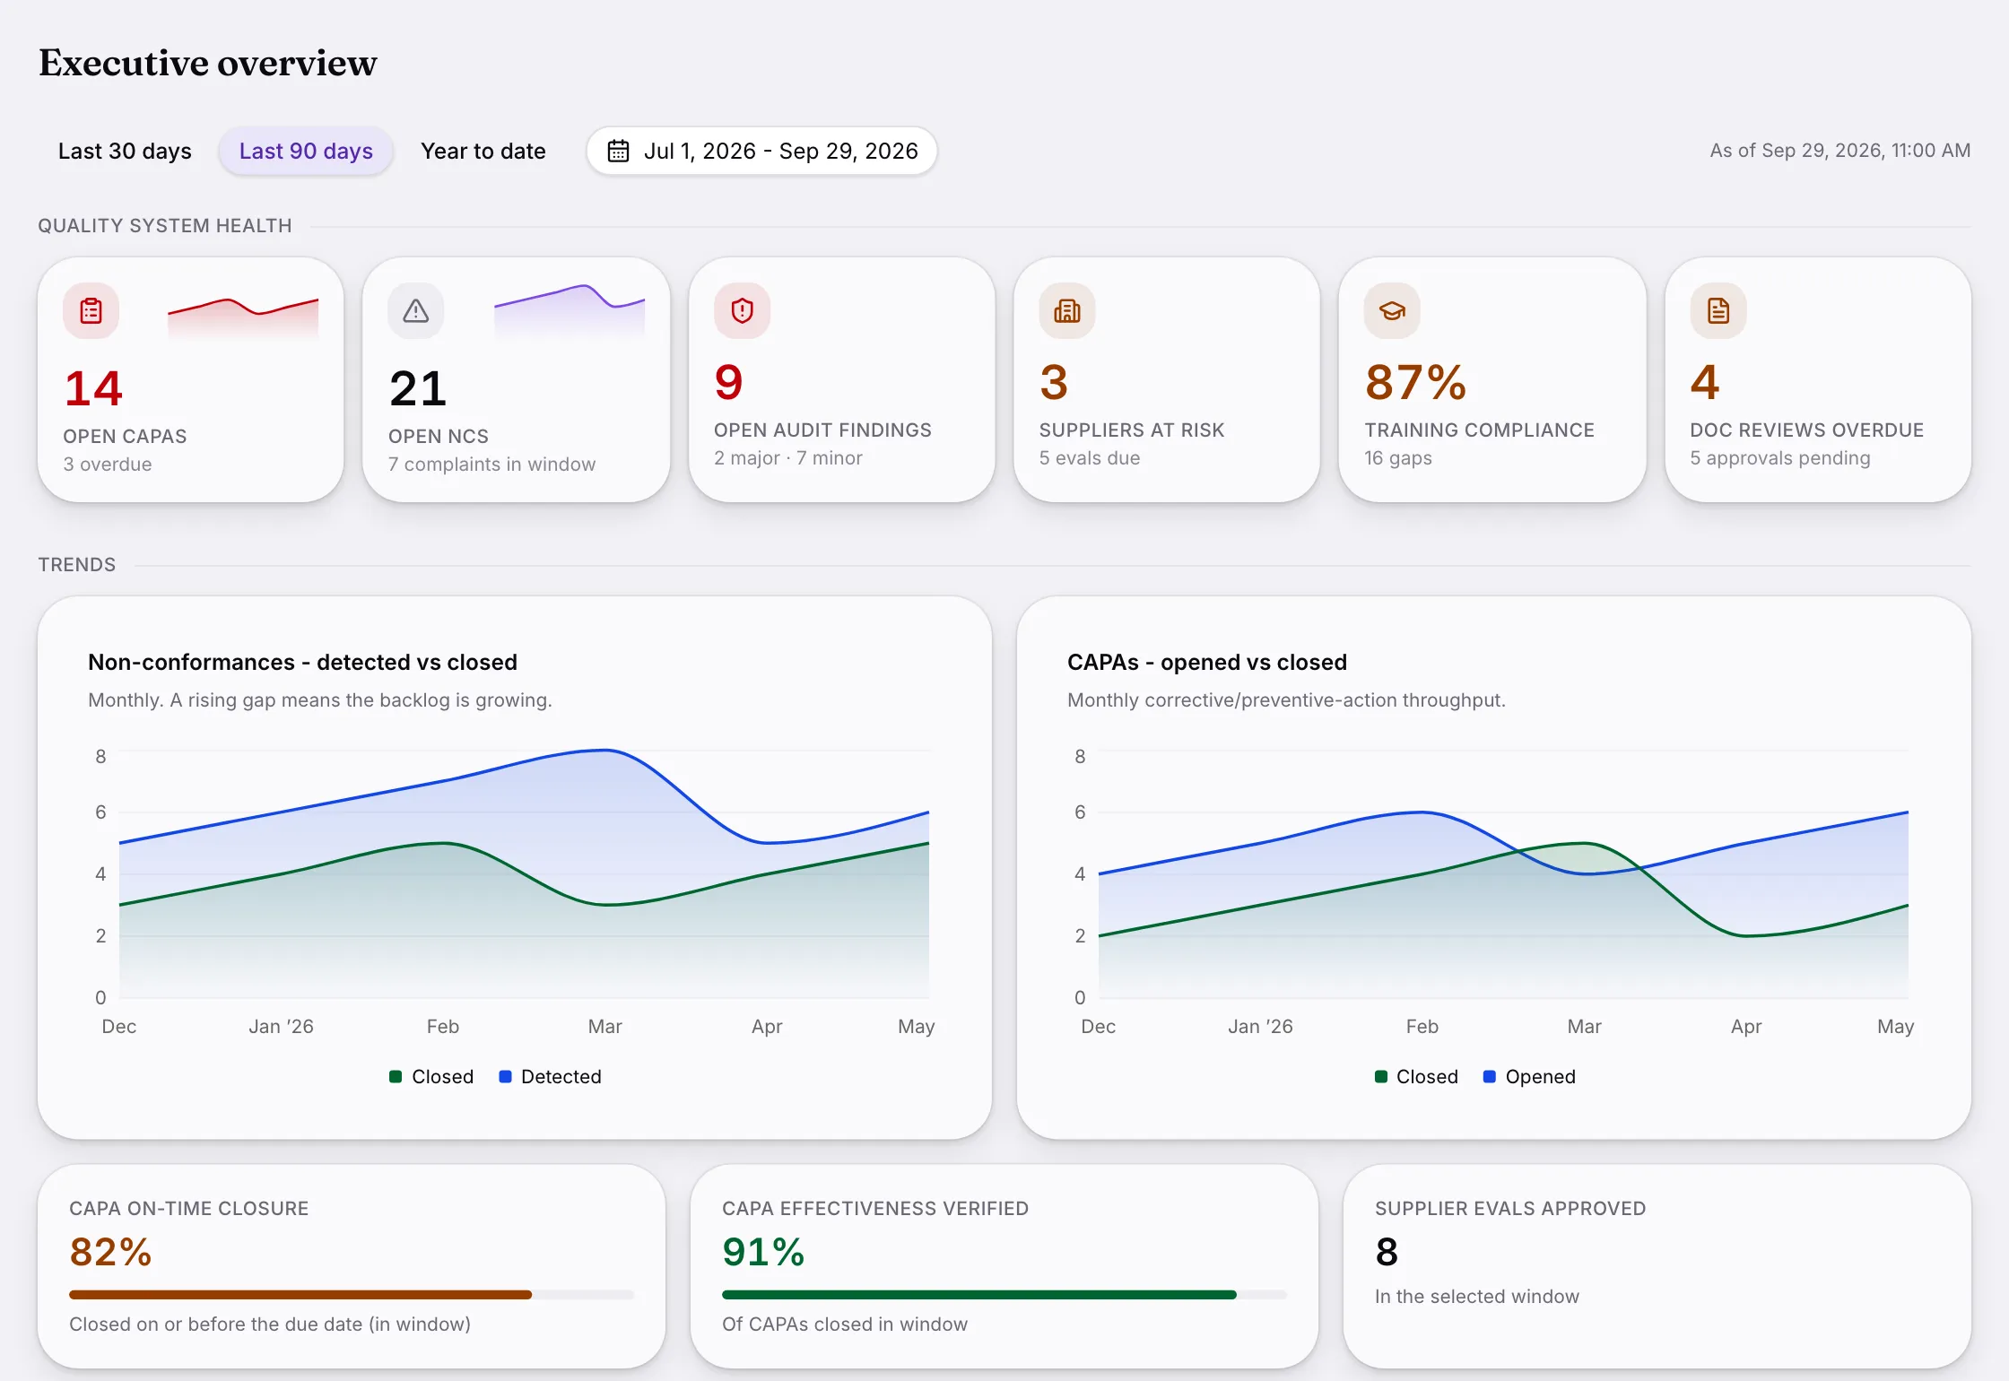
Task: Open the 3 Suppliers at Risk card
Action: click(x=1167, y=379)
